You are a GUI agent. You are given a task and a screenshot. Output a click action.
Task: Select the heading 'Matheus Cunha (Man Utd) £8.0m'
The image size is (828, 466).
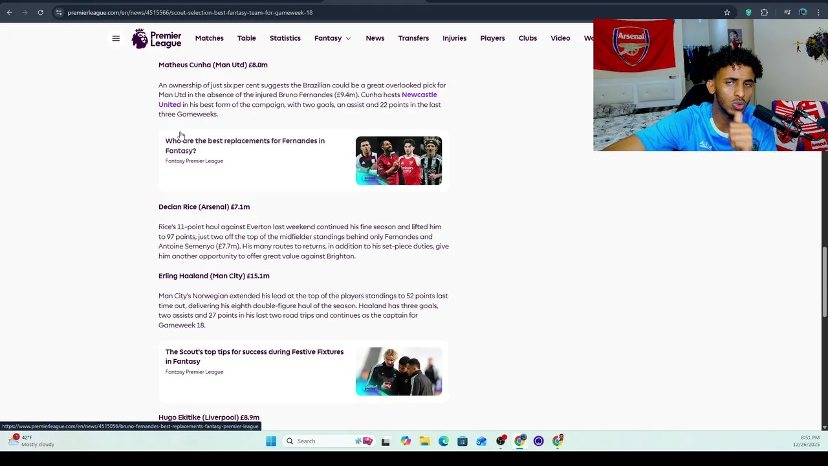(x=213, y=65)
